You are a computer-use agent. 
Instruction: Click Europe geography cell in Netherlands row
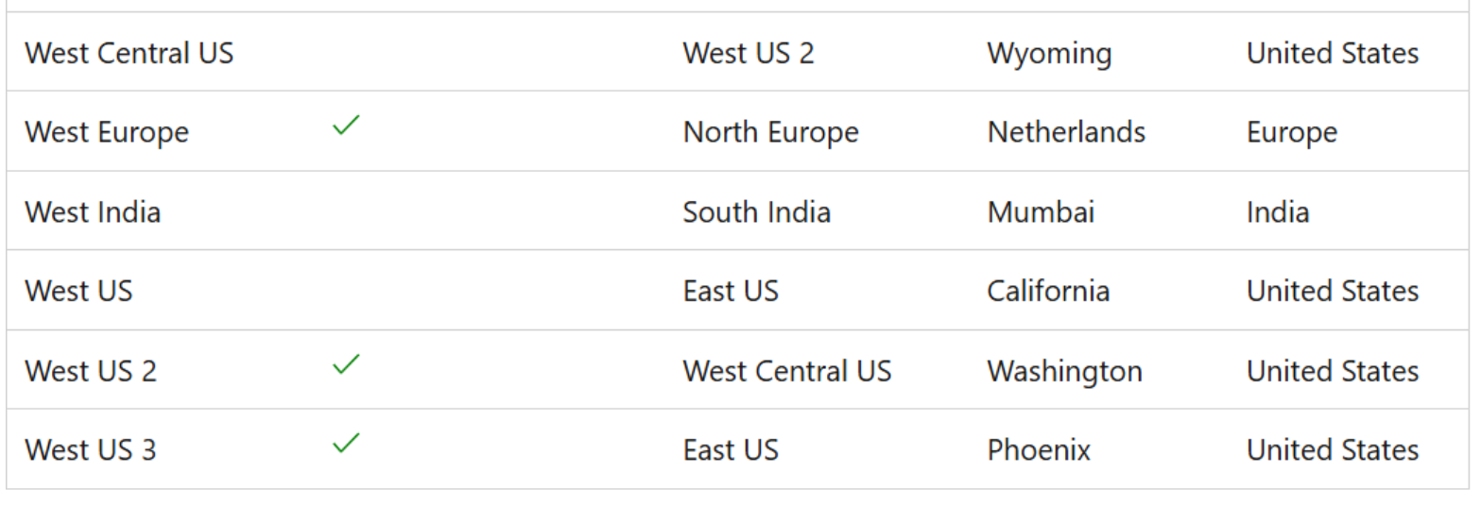[x=1291, y=132]
